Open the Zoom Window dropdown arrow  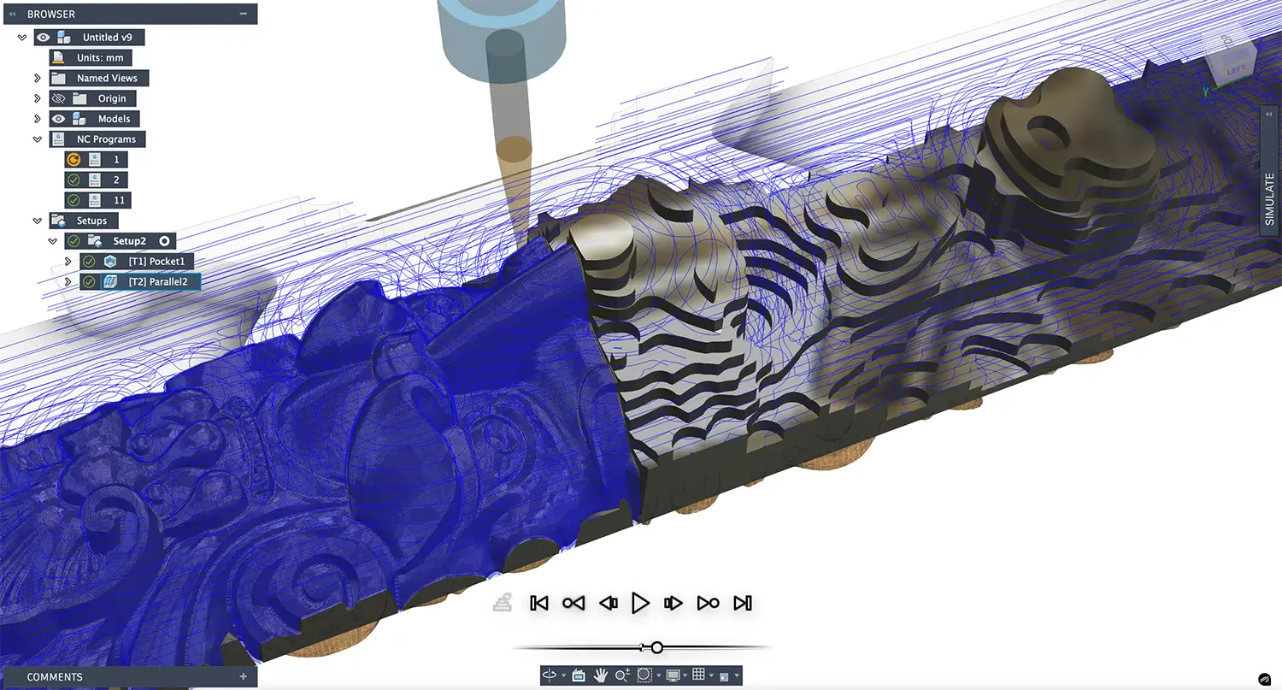pyautogui.click(x=659, y=675)
